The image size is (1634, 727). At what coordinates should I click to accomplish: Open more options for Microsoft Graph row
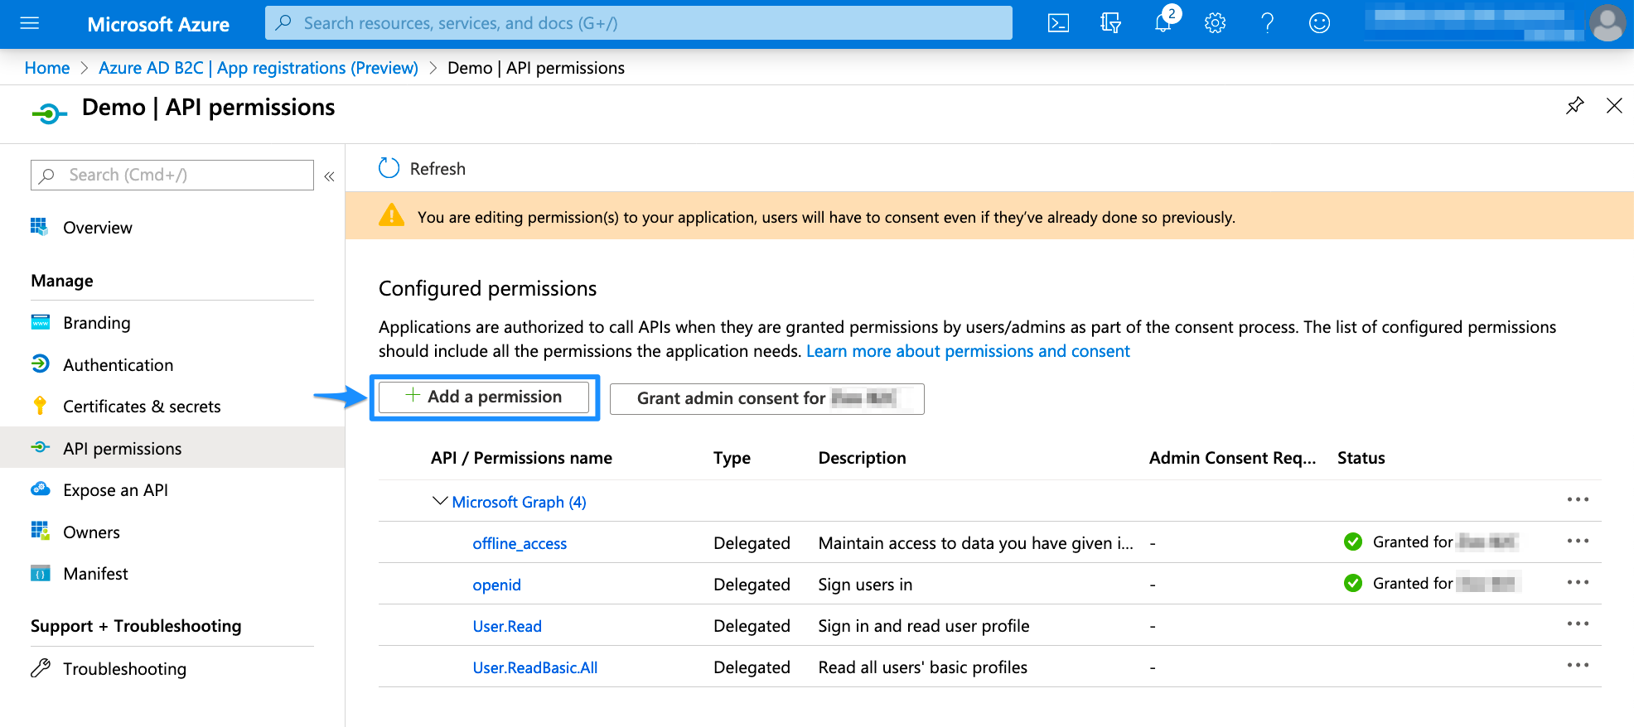(1578, 500)
